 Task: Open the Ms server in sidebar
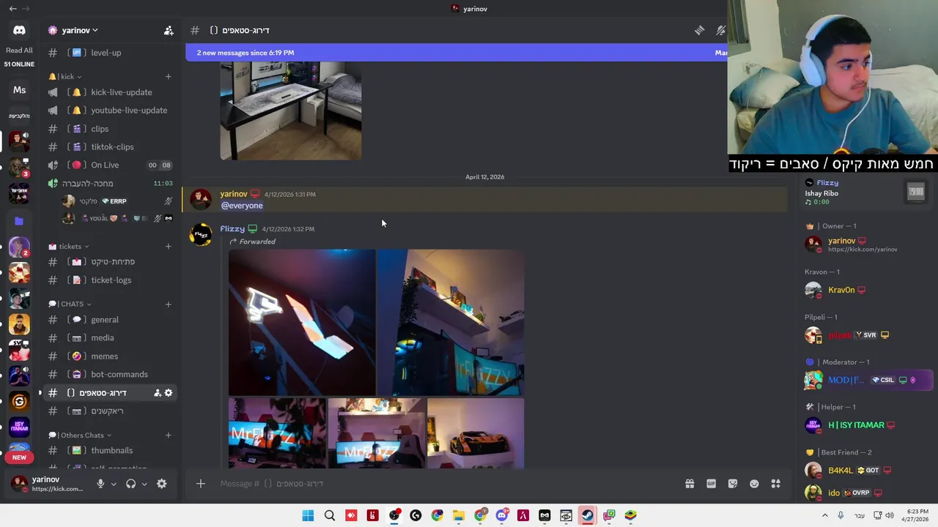19,90
